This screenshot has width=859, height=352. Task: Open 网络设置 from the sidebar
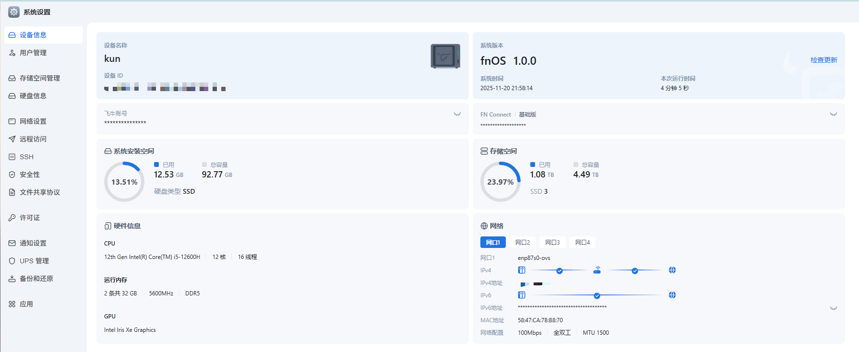tap(33, 121)
